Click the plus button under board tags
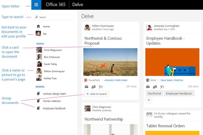203x135 pixels. click(x=149, y=100)
